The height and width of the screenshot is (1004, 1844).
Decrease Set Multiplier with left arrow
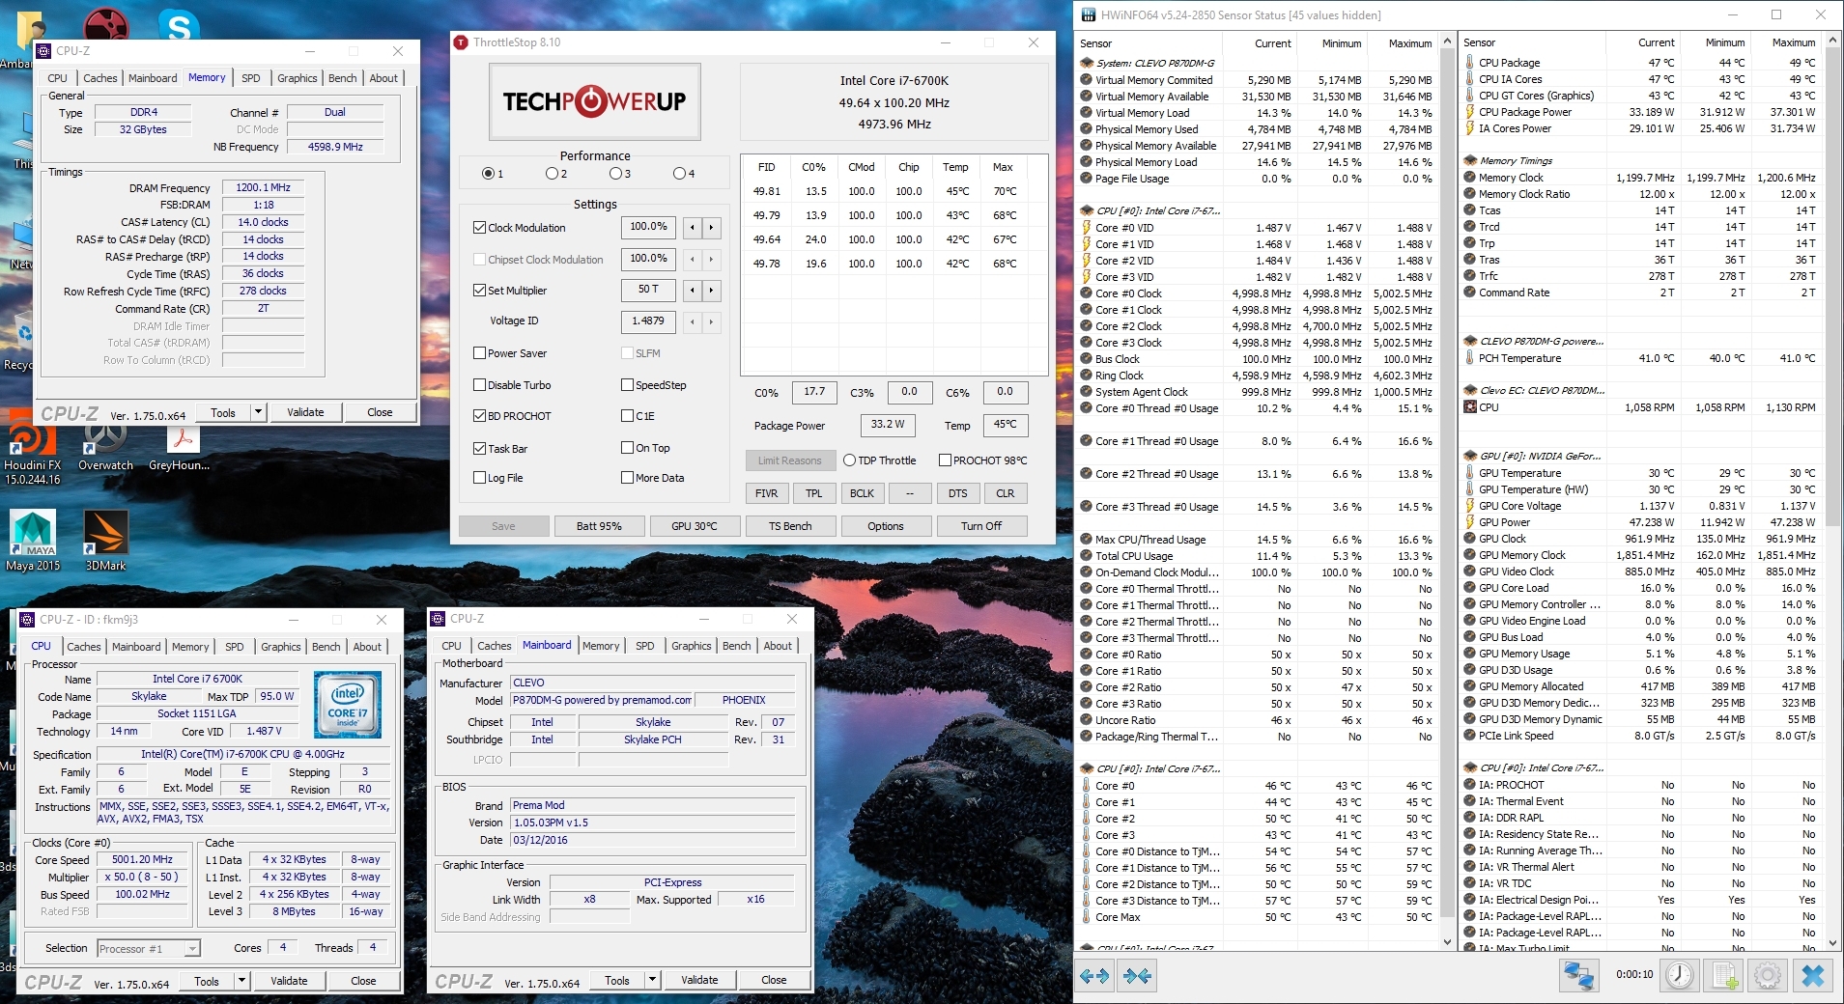[693, 290]
